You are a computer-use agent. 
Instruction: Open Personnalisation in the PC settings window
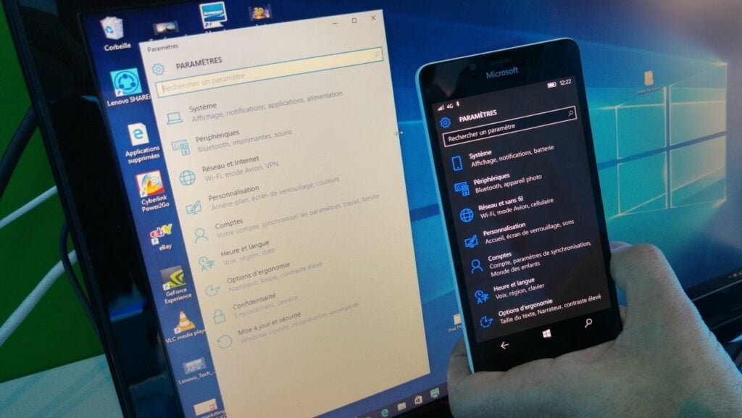262,194
